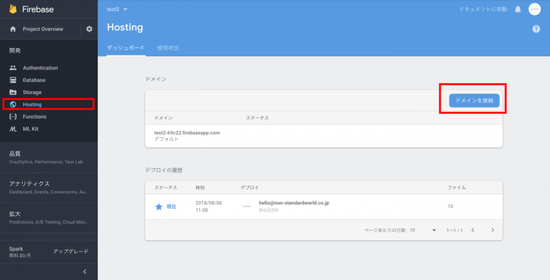The width and height of the screenshot is (550, 280).
Task: Click the アップグレード button
Action: 71,251
